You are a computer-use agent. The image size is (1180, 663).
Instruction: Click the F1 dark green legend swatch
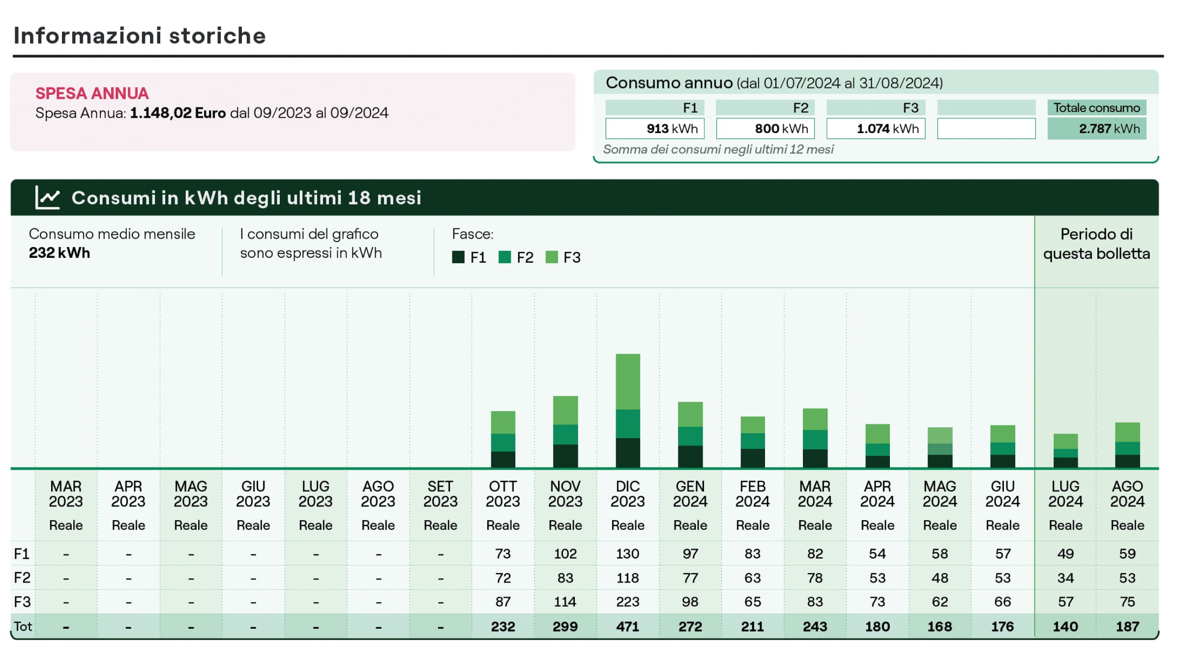pyautogui.click(x=458, y=257)
